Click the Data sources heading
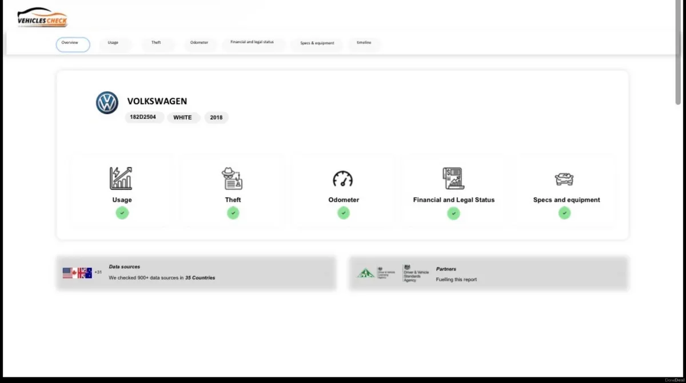The width and height of the screenshot is (686, 383). coord(125,267)
